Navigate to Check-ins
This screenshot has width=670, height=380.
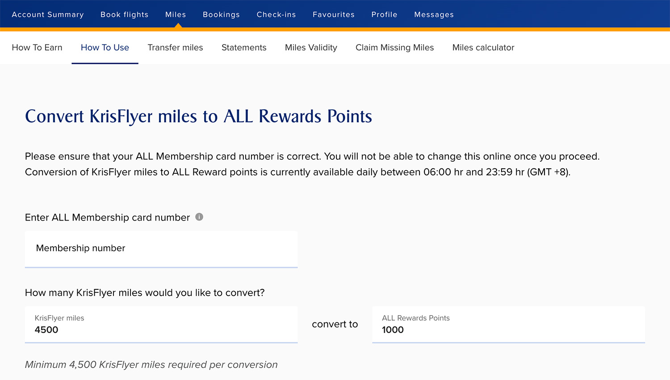[276, 14]
